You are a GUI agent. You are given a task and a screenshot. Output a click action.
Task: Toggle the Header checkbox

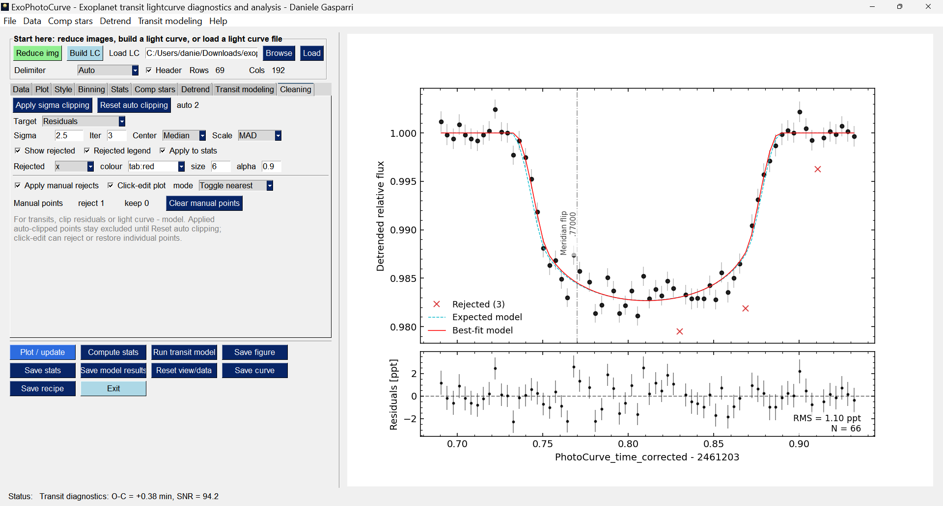149,71
